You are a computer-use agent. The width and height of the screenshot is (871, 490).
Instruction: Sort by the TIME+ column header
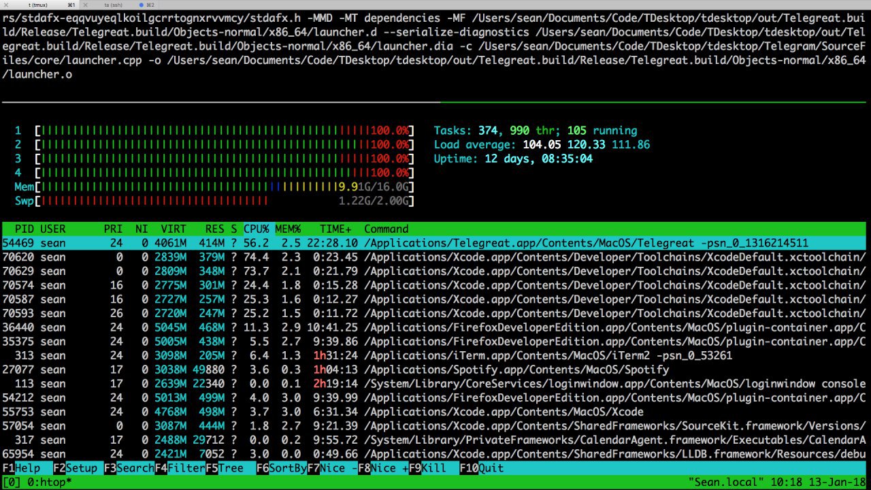click(x=336, y=229)
